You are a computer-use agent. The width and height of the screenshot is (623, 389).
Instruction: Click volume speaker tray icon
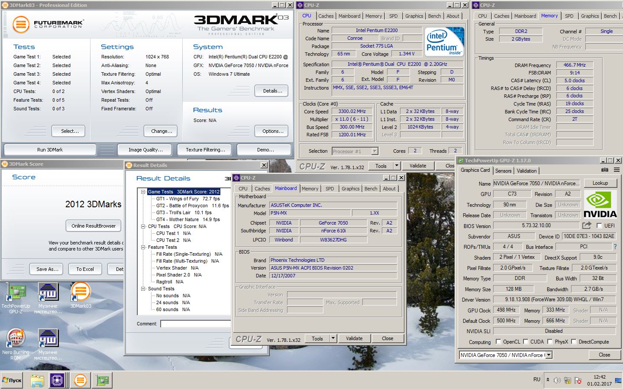557,380
